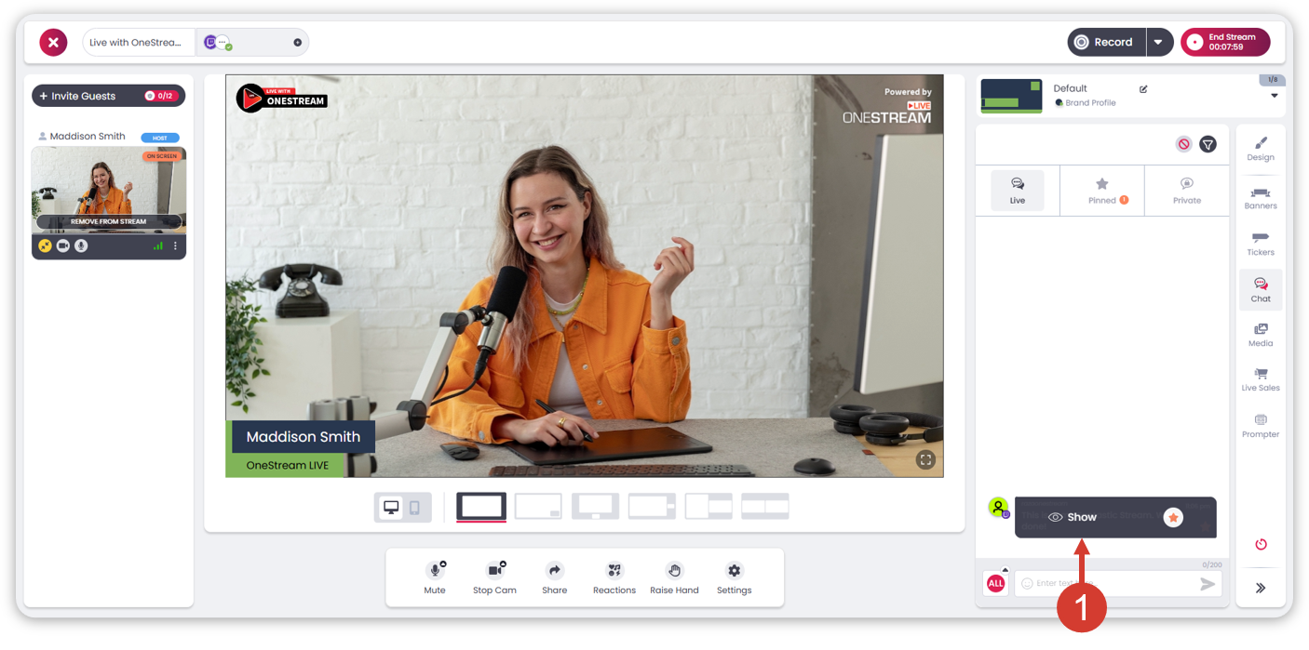The width and height of the screenshot is (1309, 650).
Task: Switch to the Private chat tab
Action: pos(1187,191)
